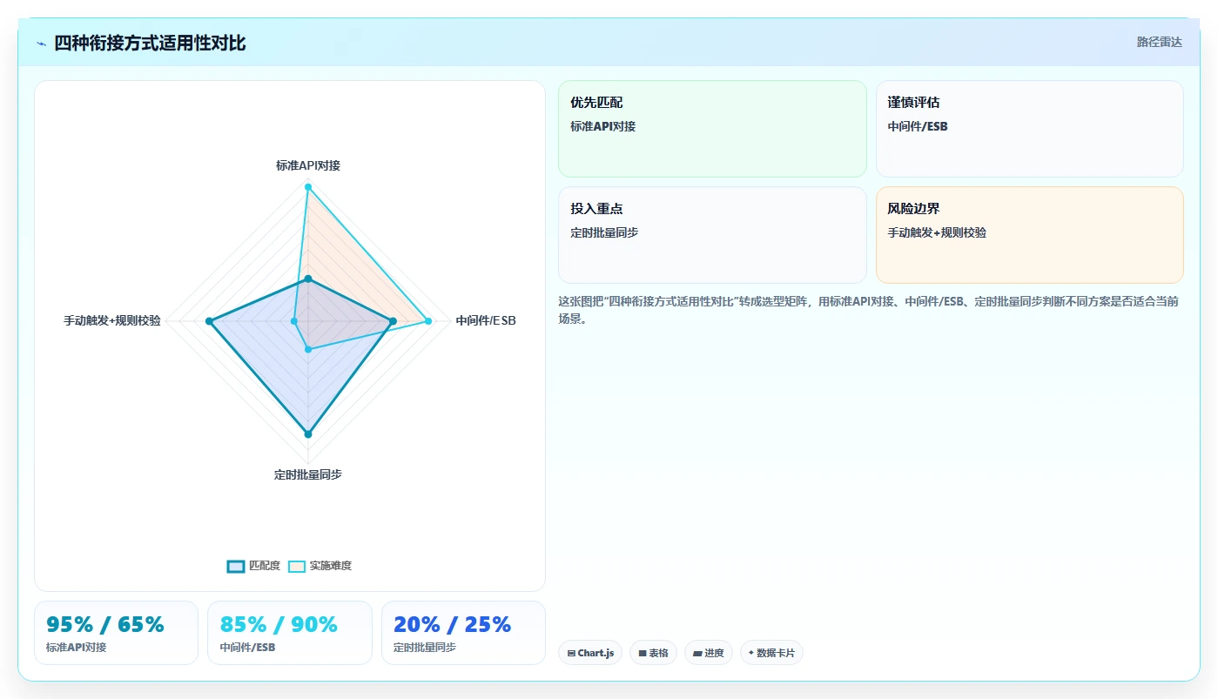
Task: Click the 定时批量同步 caption under 20% / 25%
Action: coord(425,648)
